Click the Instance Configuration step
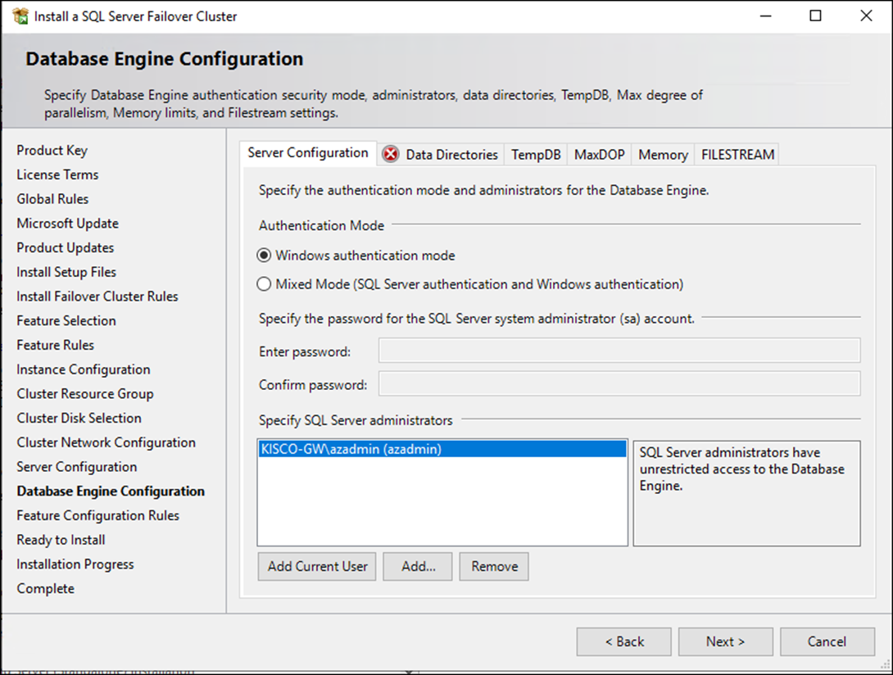Image resolution: width=893 pixels, height=675 pixels. point(83,369)
